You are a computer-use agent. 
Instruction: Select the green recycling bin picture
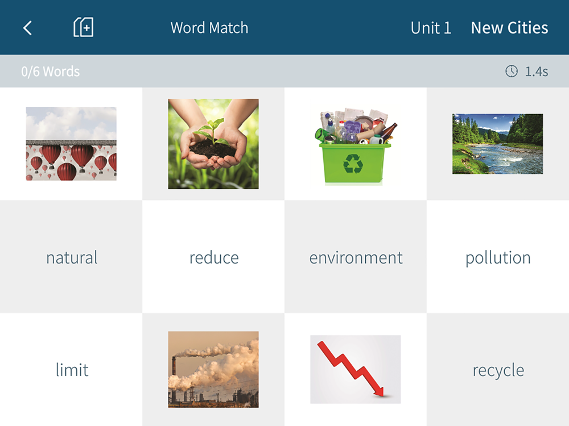[356, 147]
